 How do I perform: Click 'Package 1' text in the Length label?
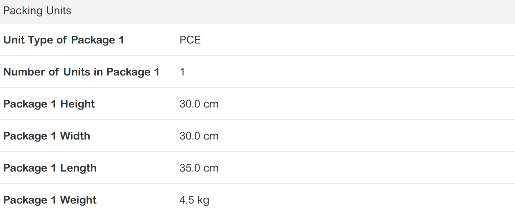[30, 168]
